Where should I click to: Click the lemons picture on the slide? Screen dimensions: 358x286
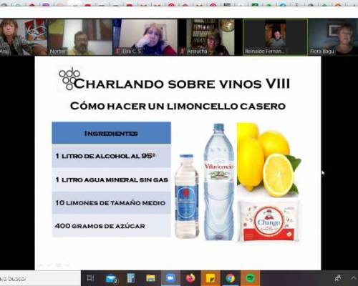268,159
